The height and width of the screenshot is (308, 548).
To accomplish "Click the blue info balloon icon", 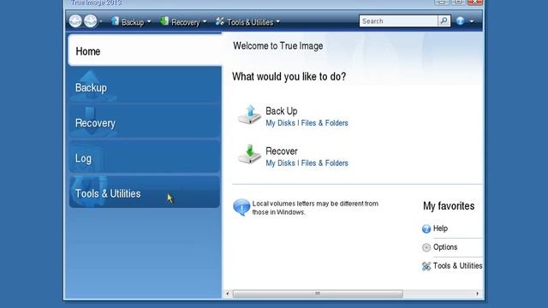I will click(241, 207).
